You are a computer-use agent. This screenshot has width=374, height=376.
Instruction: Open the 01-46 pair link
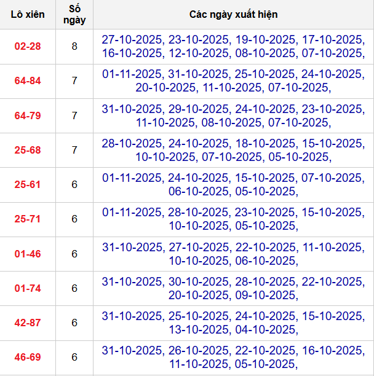(28, 254)
